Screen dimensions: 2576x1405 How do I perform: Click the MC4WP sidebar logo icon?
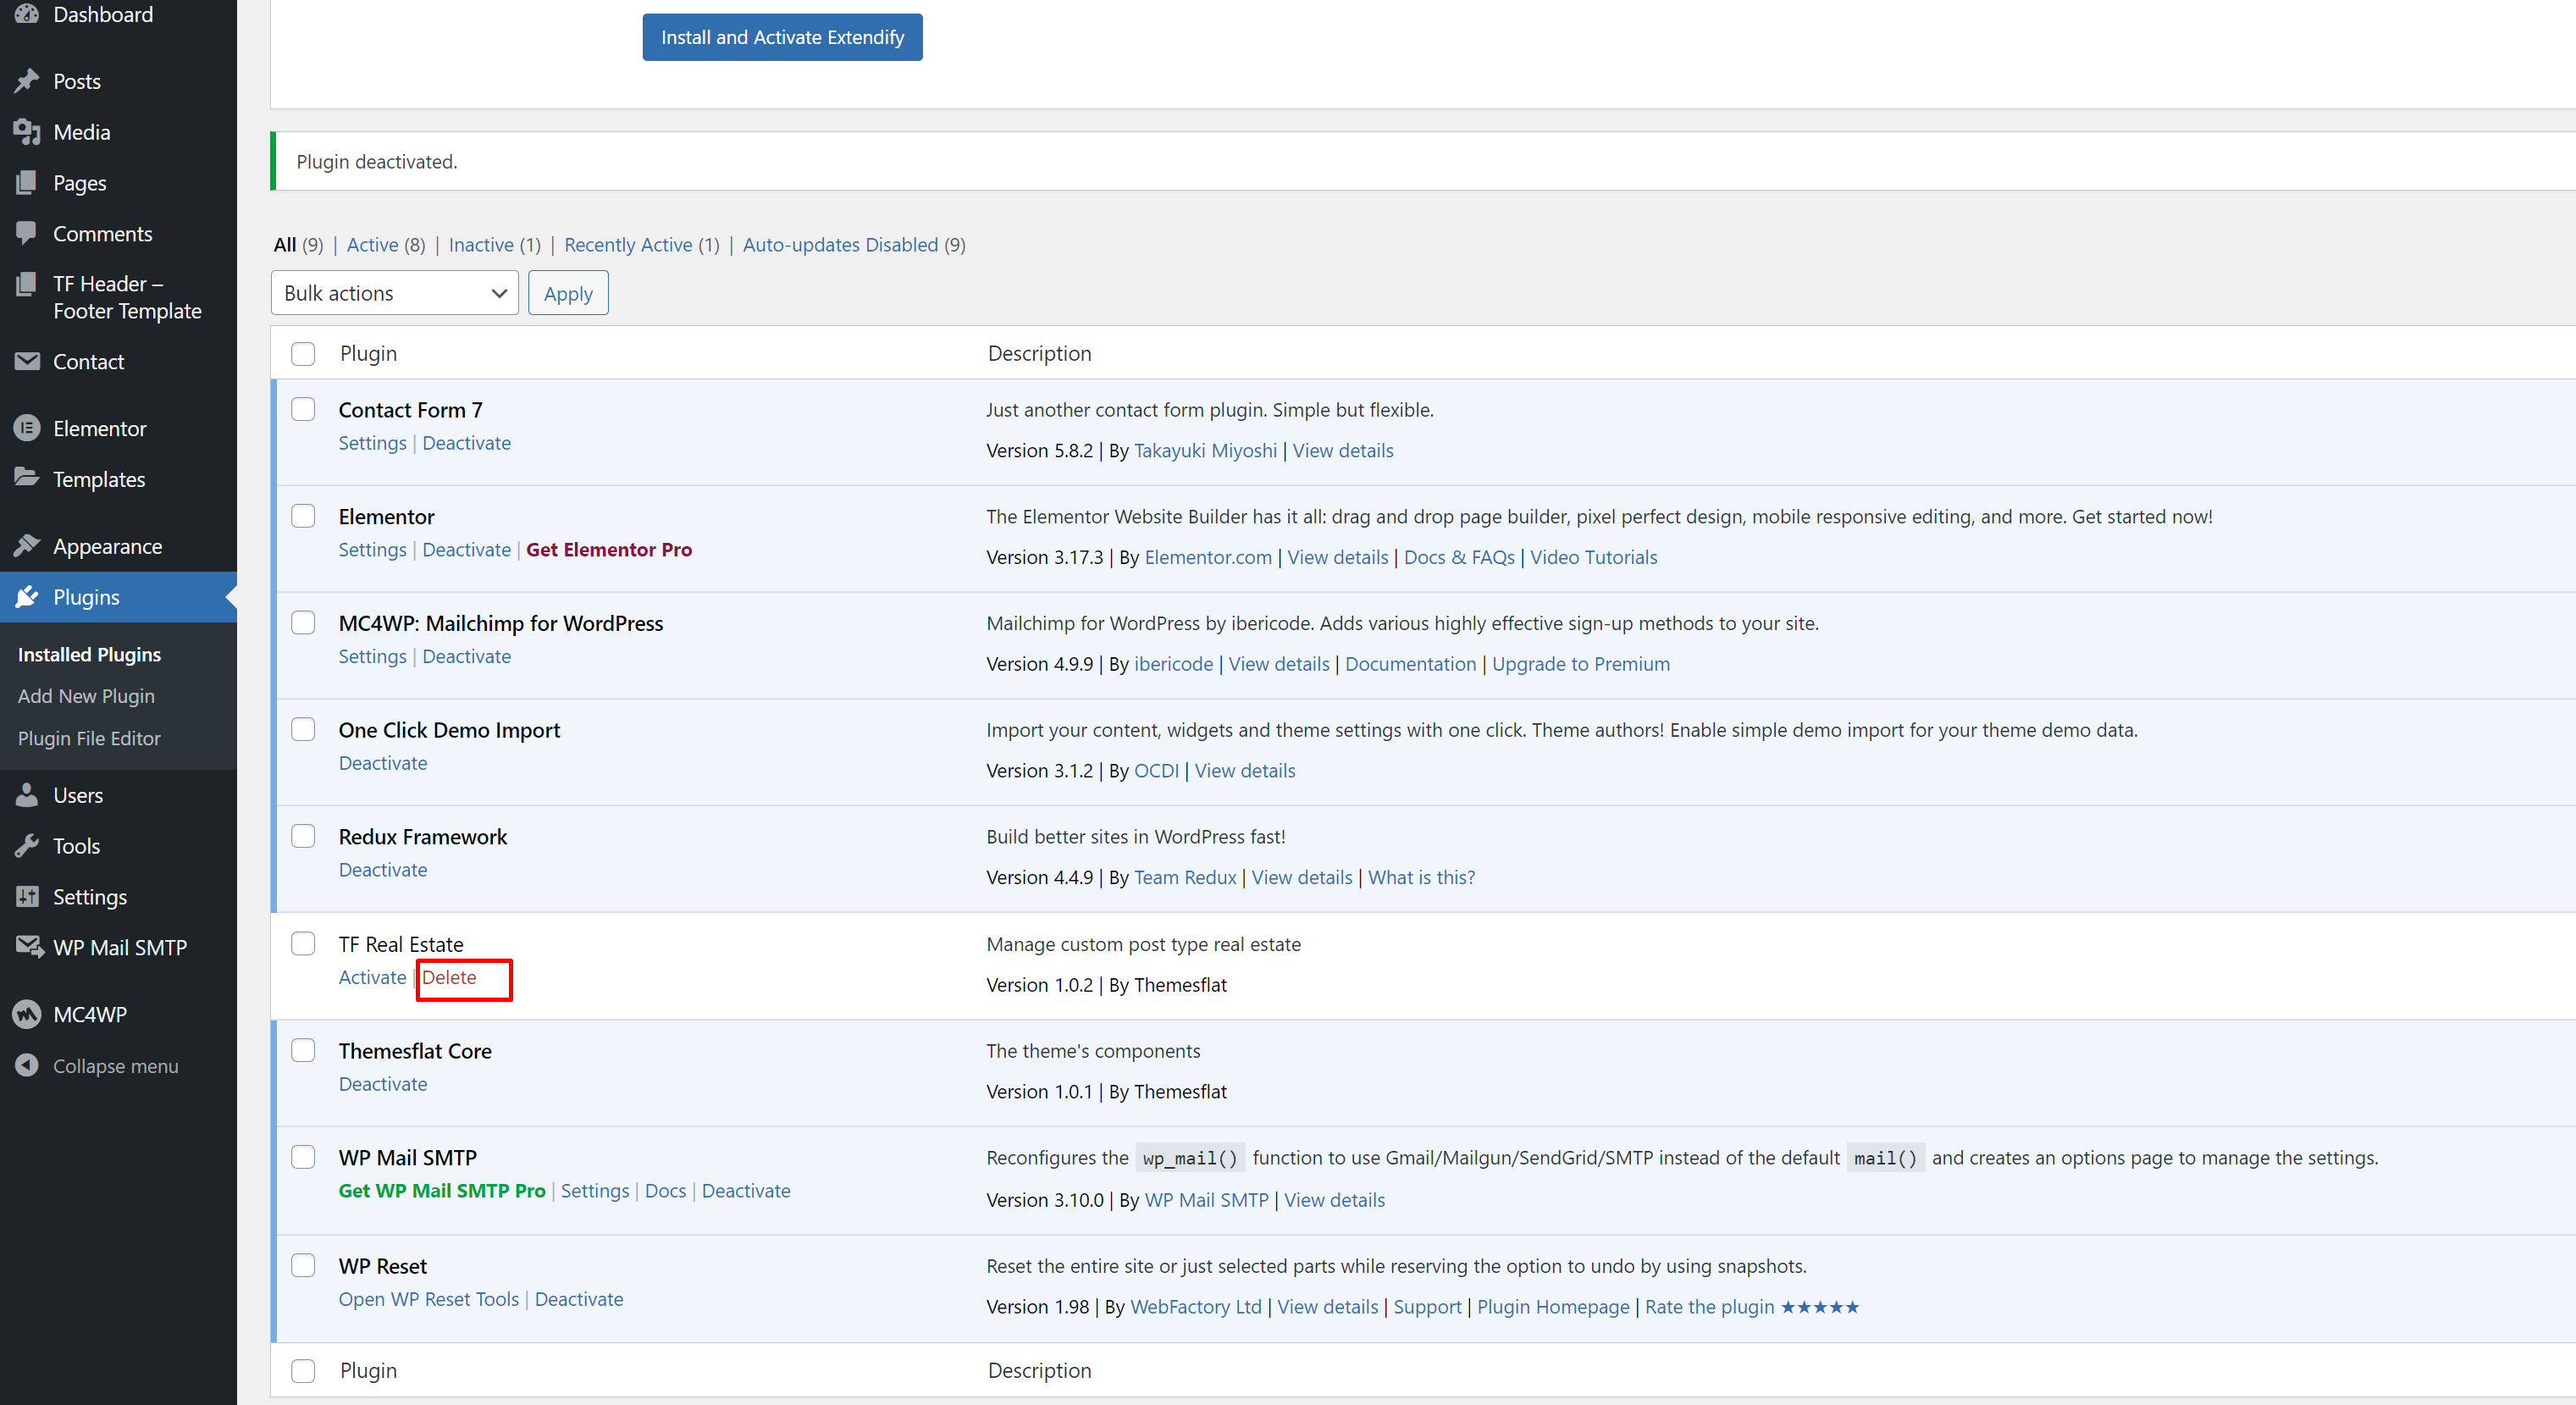pyautogui.click(x=27, y=1014)
